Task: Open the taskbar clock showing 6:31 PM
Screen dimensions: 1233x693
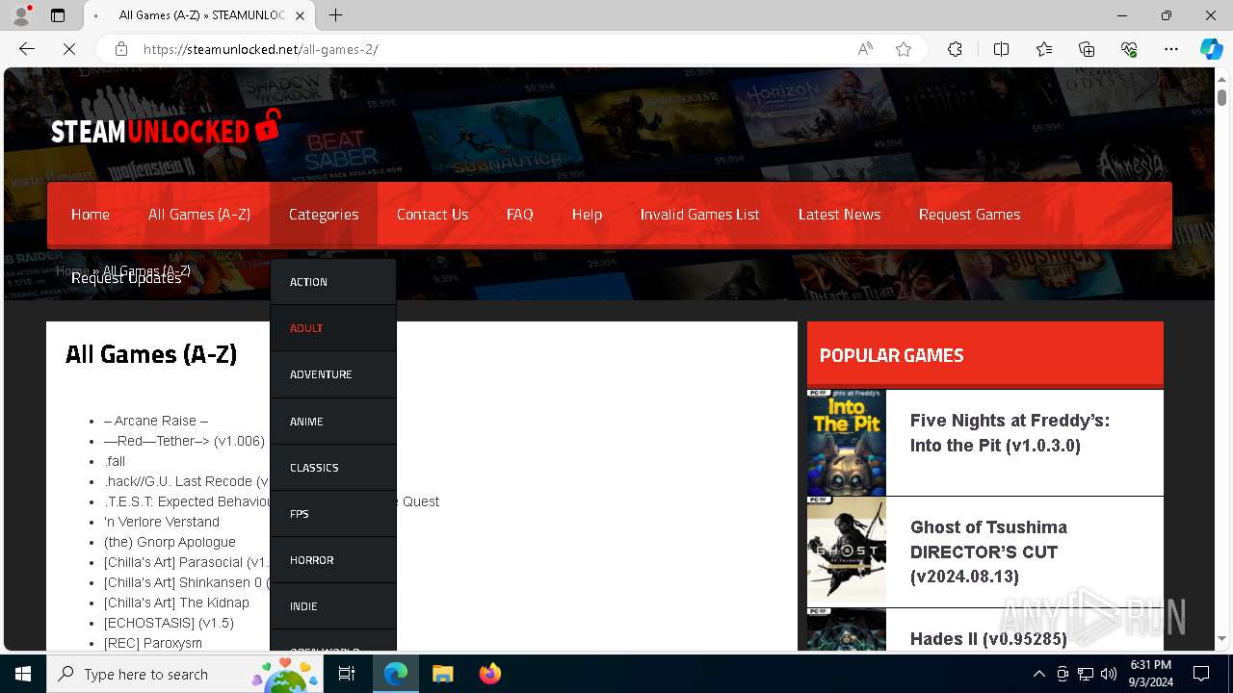Action: tap(1151, 674)
